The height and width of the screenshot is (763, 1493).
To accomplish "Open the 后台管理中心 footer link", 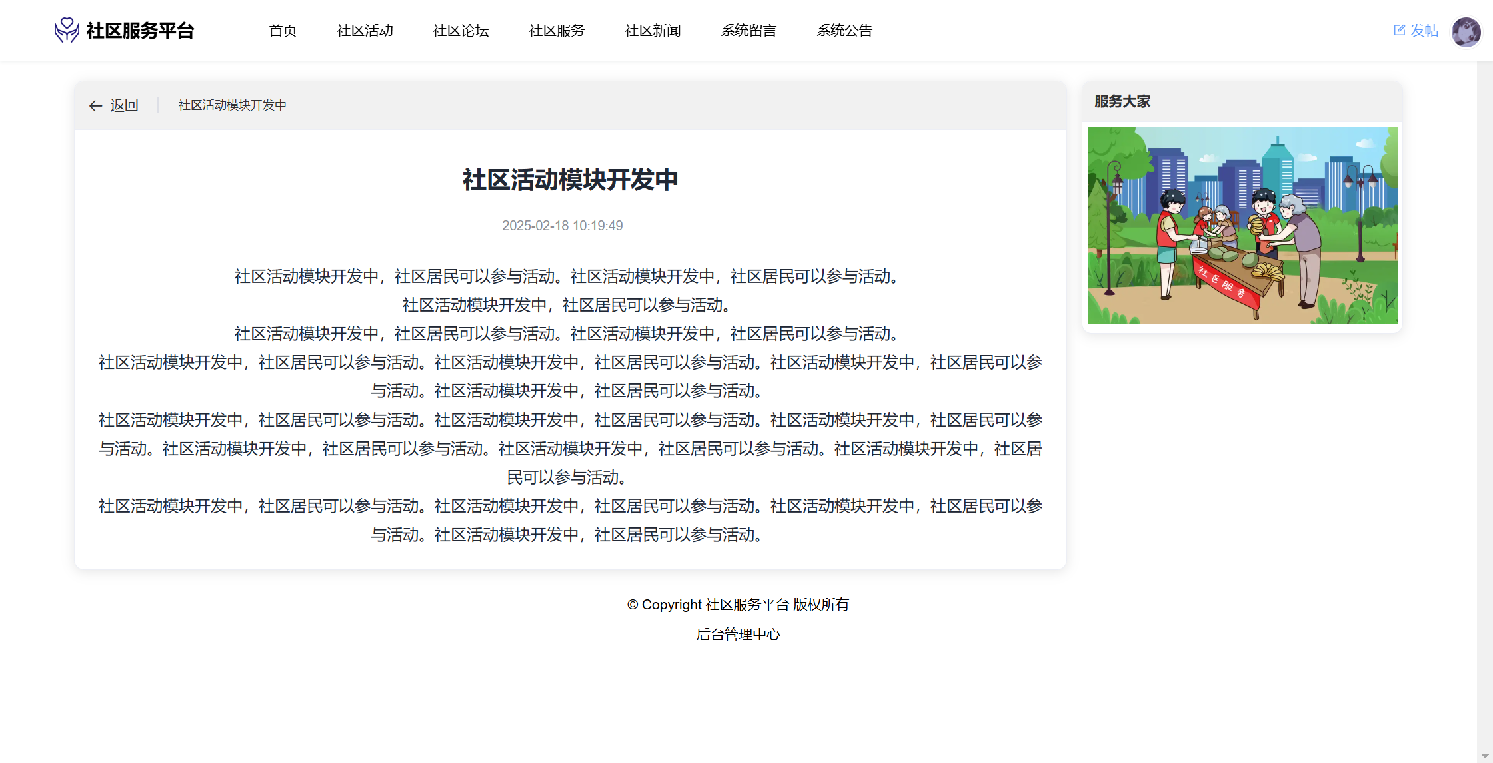I will coord(738,635).
